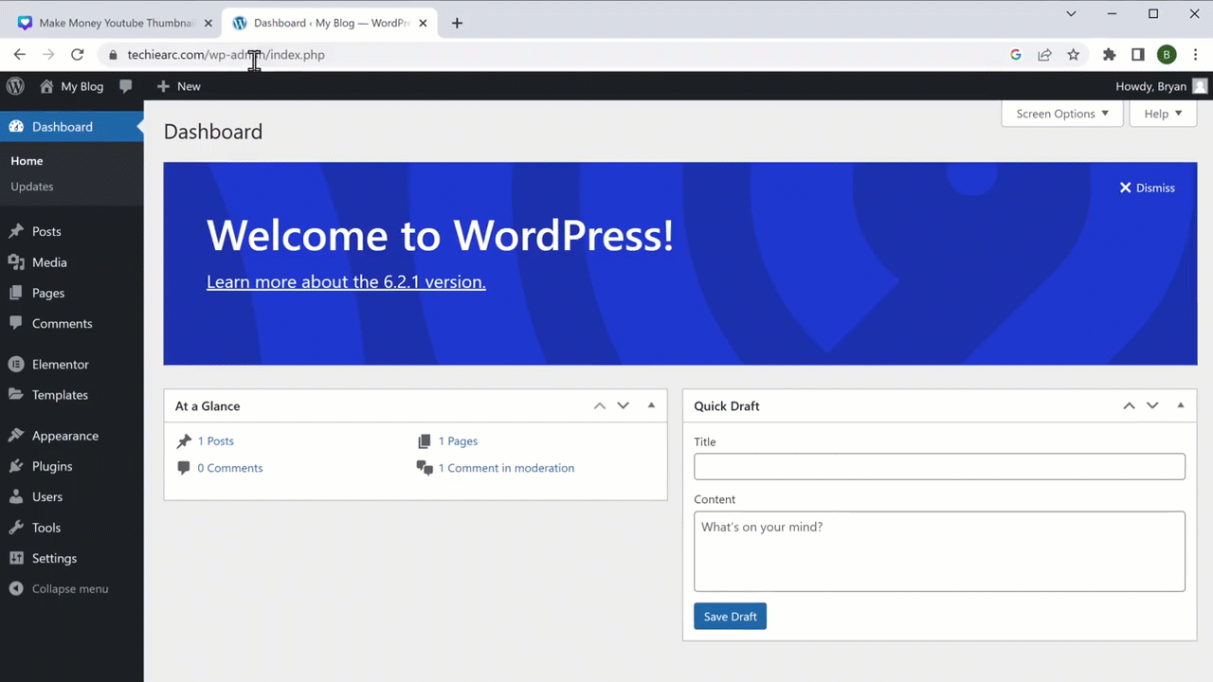Focus the What's on your mind content box
The height and width of the screenshot is (682, 1213).
point(939,551)
